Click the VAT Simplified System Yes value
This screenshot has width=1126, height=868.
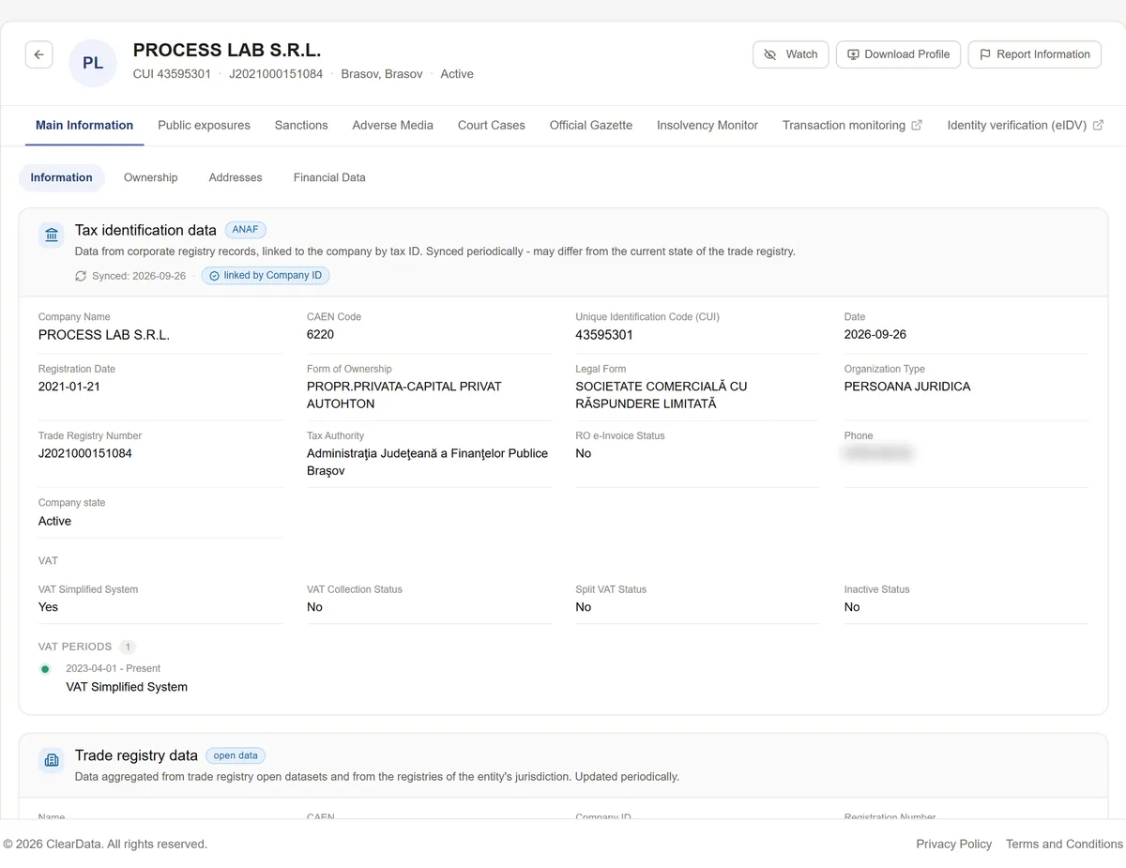pyautogui.click(x=48, y=607)
